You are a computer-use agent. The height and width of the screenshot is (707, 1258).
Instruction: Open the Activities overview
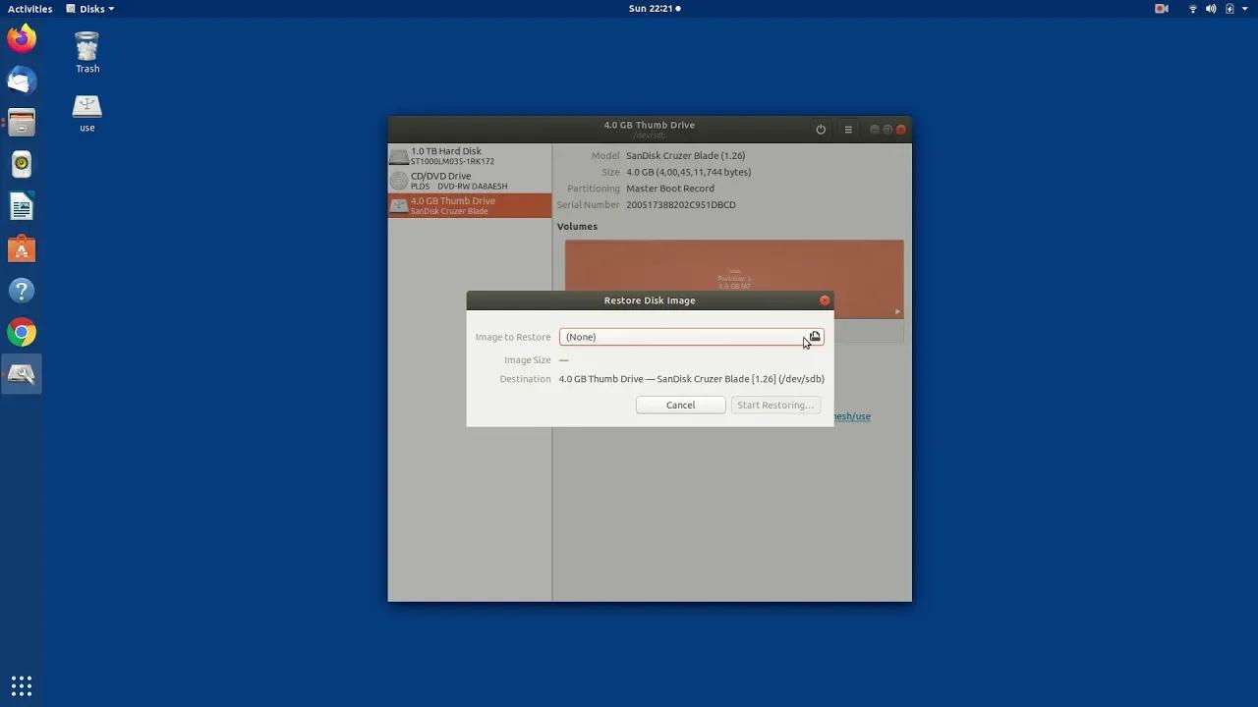(x=29, y=8)
